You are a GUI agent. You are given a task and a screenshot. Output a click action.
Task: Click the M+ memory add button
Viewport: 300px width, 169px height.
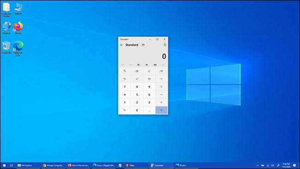(x=139, y=65)
